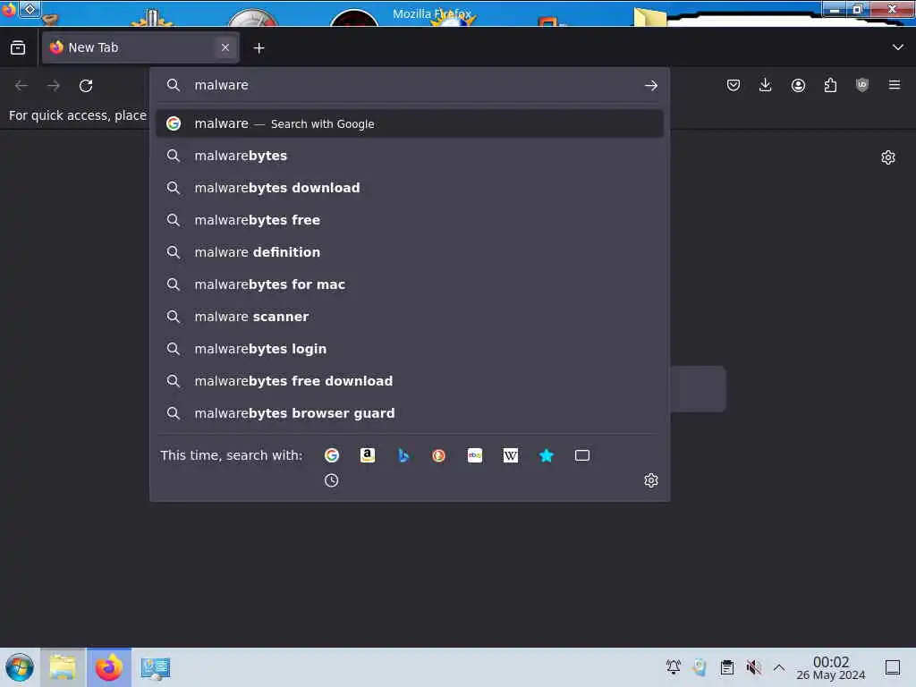The height and width of the screenshot is (687, 916).
Task: Choose malware definition suggestion
Action: point(409,252)
